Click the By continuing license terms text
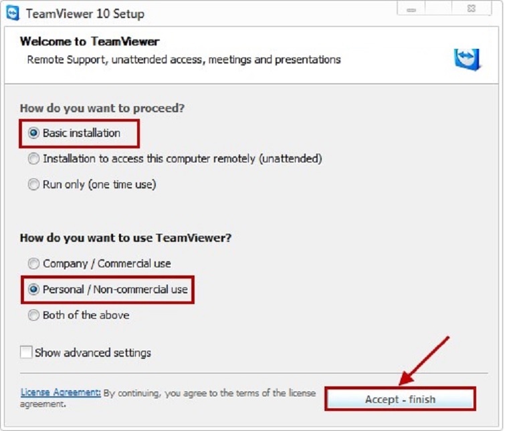The width and height of the screenshot is (505, 431). 207,393
